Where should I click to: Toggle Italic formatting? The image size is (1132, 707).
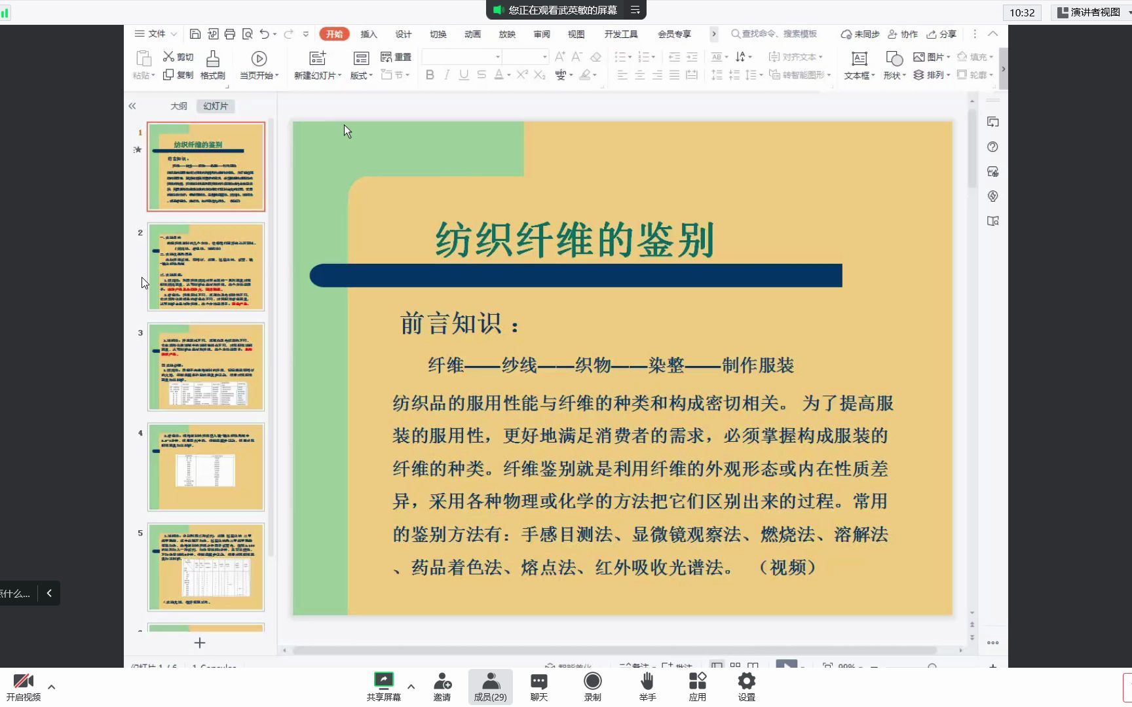[447, 75]
